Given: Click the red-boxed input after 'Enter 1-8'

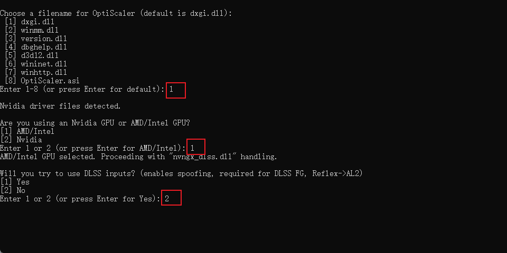Looking at the screenshot, I should [x=175, y=90].
